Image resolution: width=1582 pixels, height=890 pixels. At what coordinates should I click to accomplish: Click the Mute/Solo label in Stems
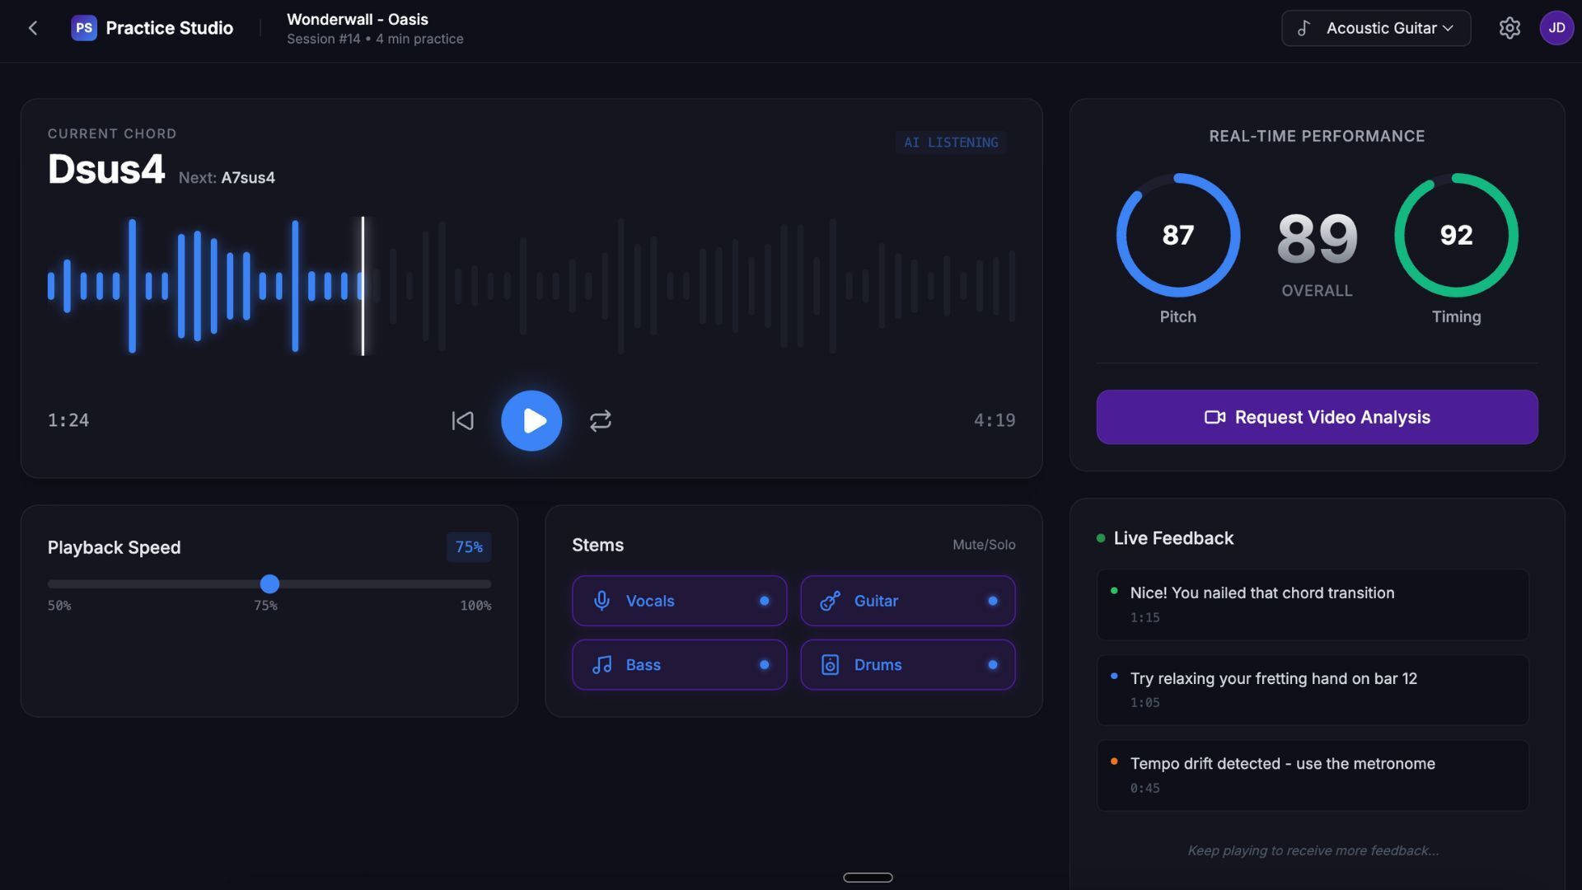point(984,545)
